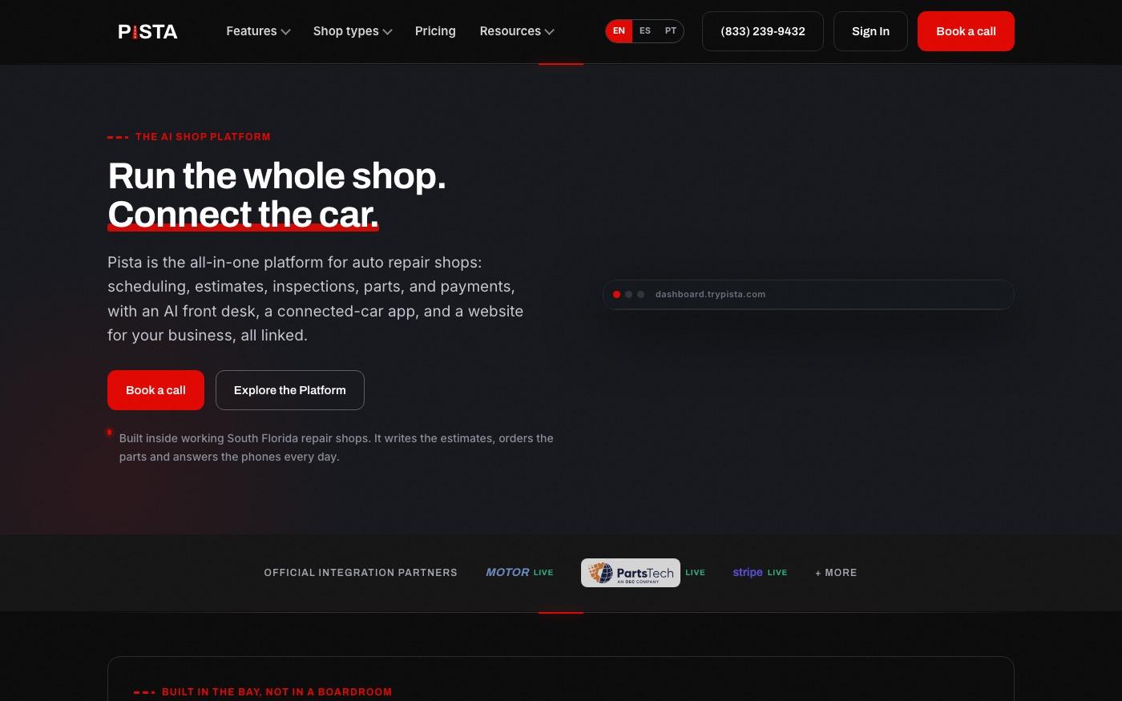The height and width of the screenshot is (701, 1122).
Task: Click the THE AI SHOP PLATFORM label
Action: click(x=203, y=137)
